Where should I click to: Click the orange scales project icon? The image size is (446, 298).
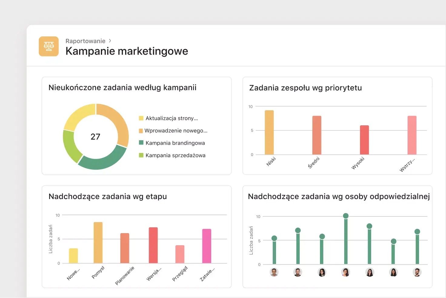pyautogui.click(x=48, y=46)
